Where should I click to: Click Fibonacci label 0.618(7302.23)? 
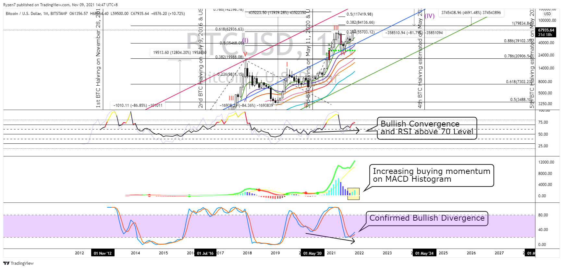(520, 82)
